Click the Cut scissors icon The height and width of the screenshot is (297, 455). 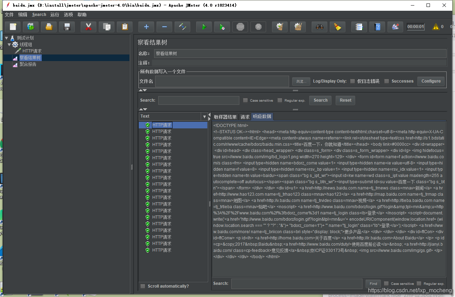[88, 27]
